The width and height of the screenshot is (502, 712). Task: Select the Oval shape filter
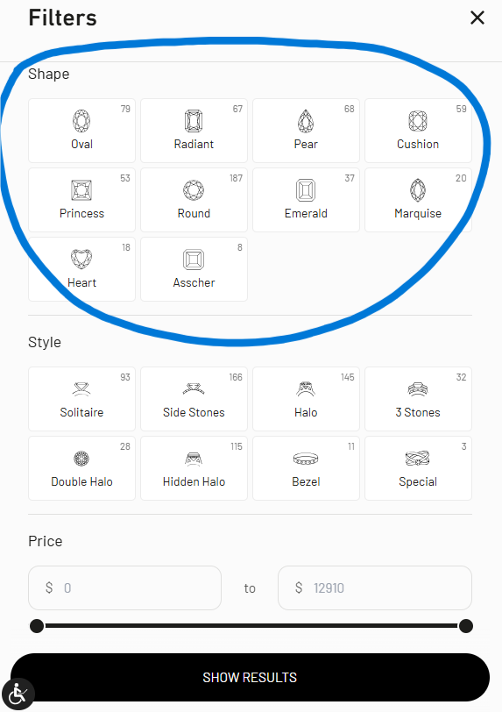point(81,131)
